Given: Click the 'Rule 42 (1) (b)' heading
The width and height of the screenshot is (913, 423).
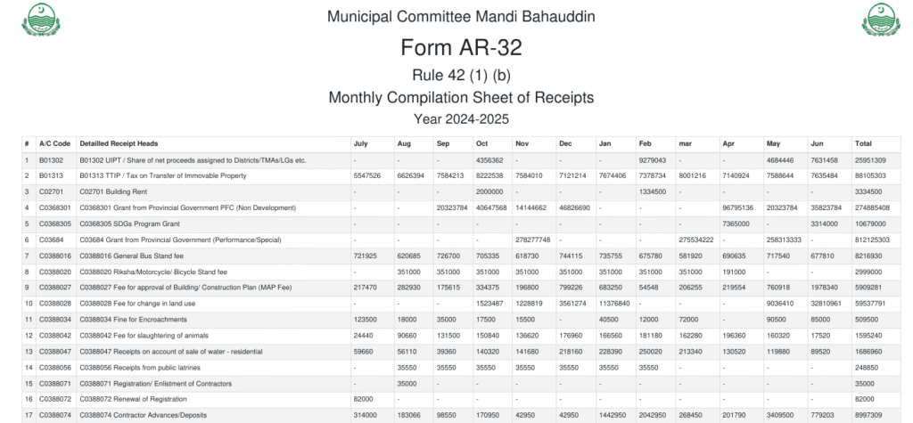Looking at the screenshot, I should 461,75.
